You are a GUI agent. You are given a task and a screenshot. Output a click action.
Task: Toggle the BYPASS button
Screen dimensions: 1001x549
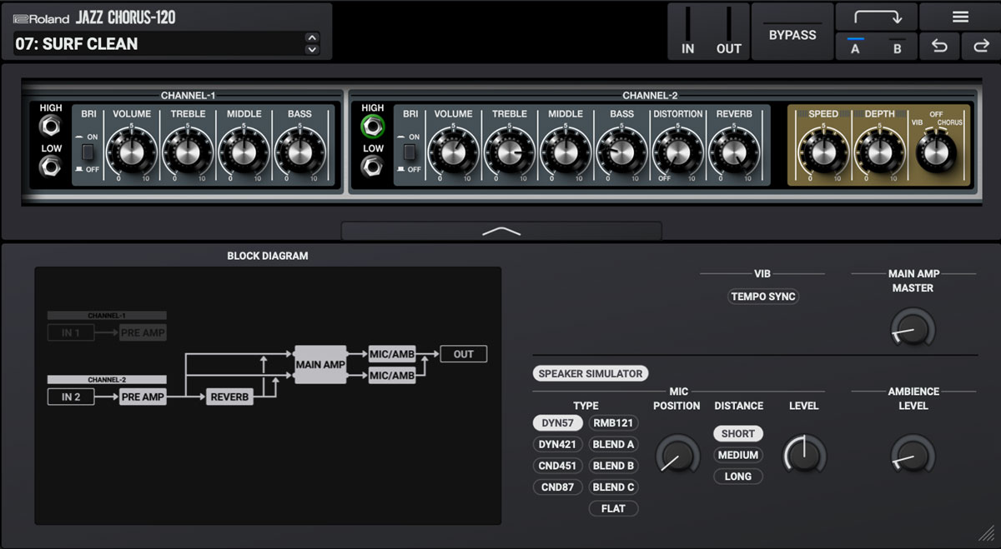(792, 31)
